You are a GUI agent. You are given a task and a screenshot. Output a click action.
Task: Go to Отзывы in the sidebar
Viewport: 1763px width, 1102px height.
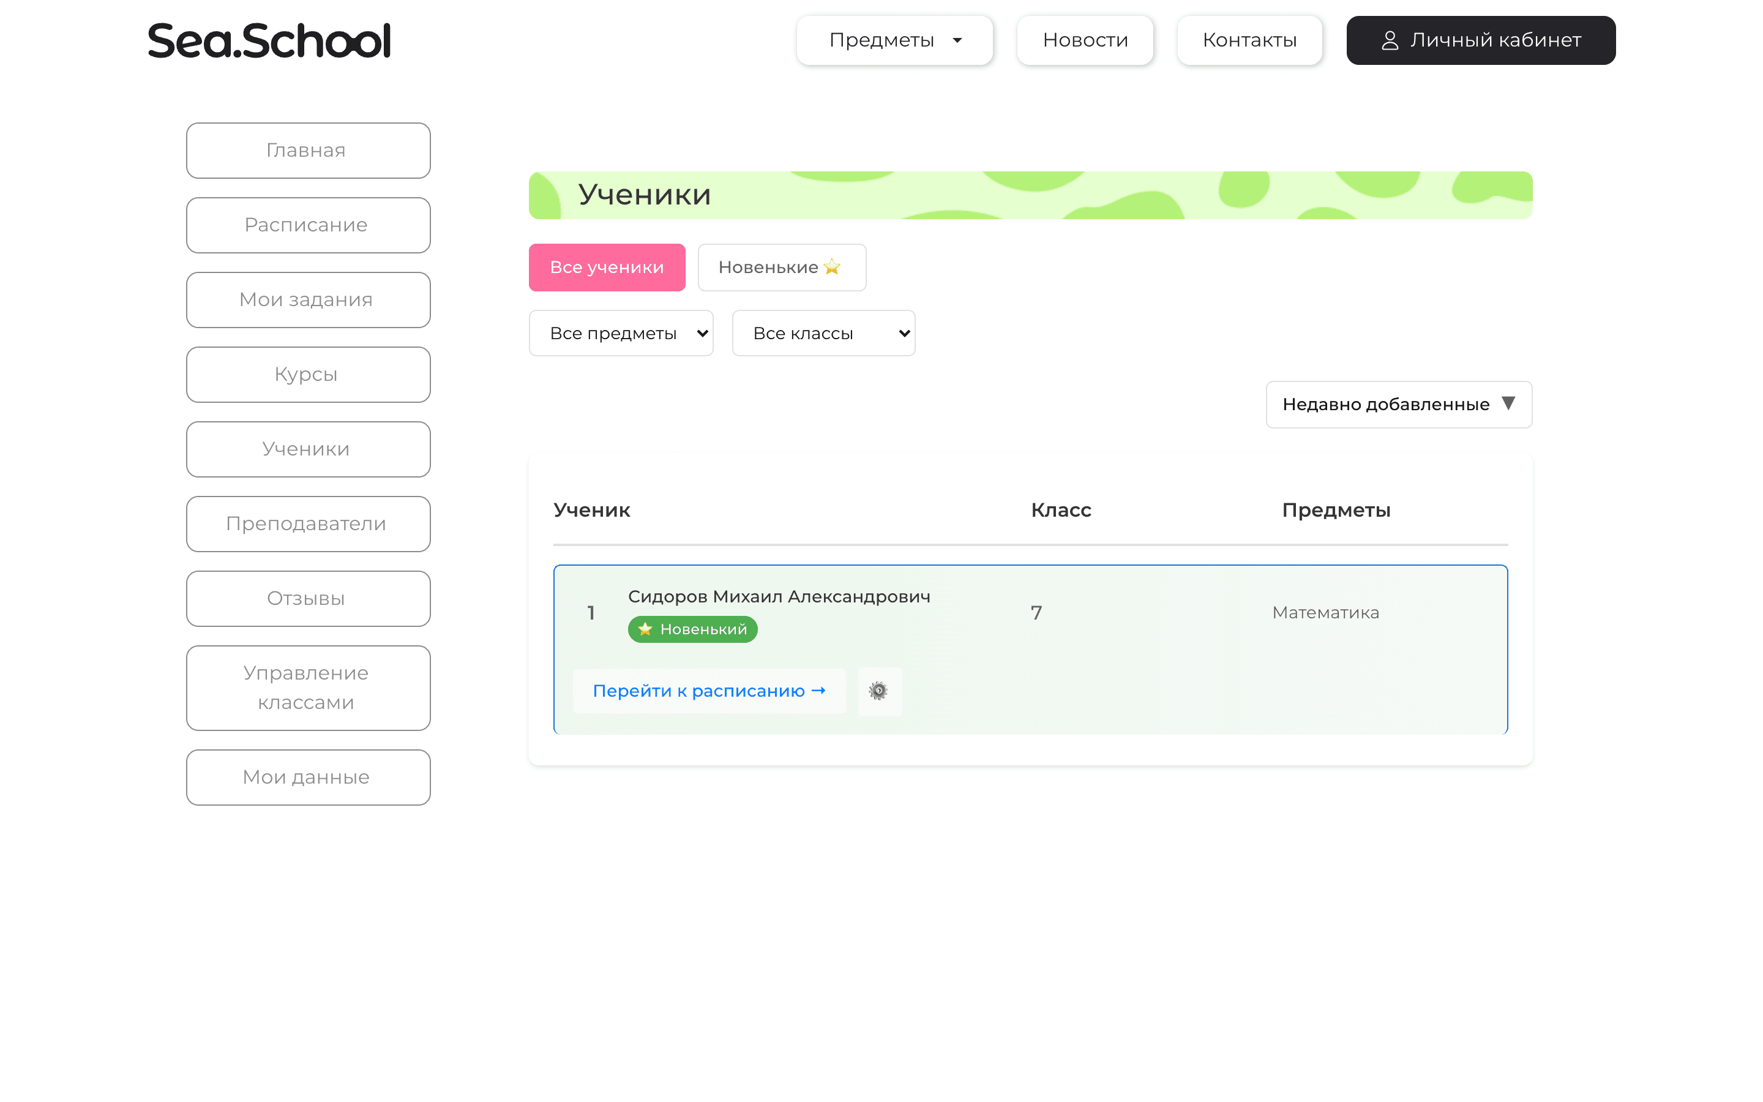pos(308,598)
